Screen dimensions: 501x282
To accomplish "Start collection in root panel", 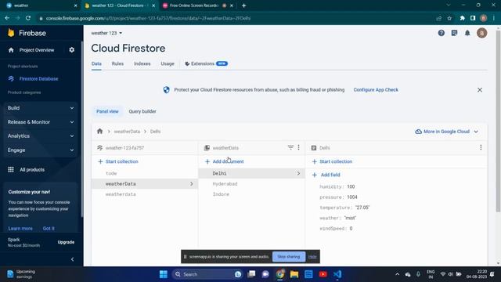I will pos(118,161).
